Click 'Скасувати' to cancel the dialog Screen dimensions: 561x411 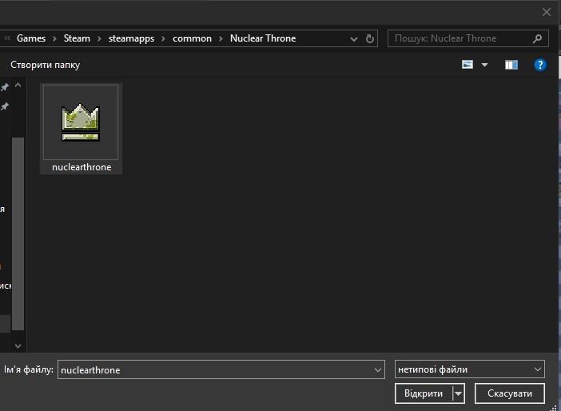point(510,393)
